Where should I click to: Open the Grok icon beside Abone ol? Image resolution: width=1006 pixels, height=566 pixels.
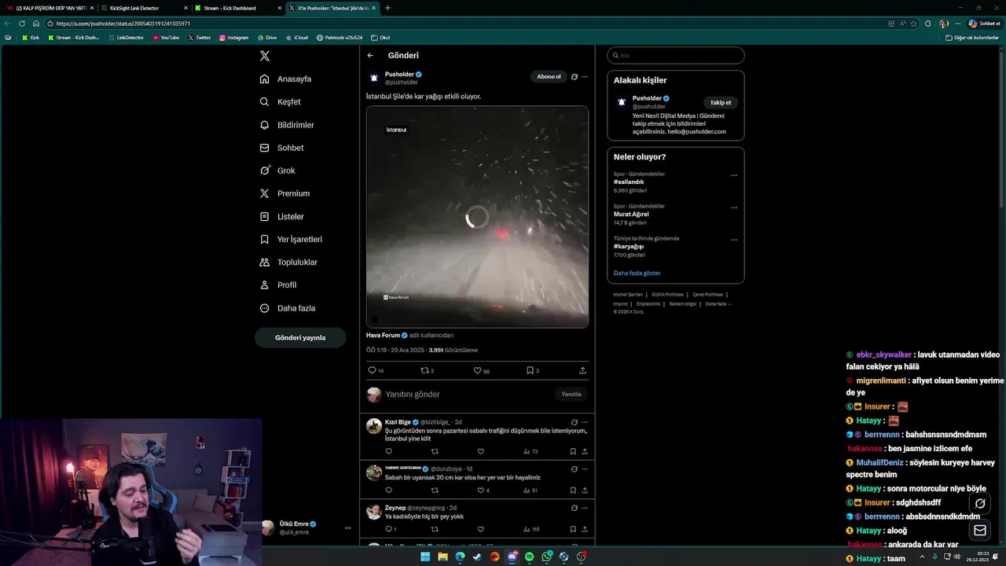pyautogui.click(x=575, y=77)
